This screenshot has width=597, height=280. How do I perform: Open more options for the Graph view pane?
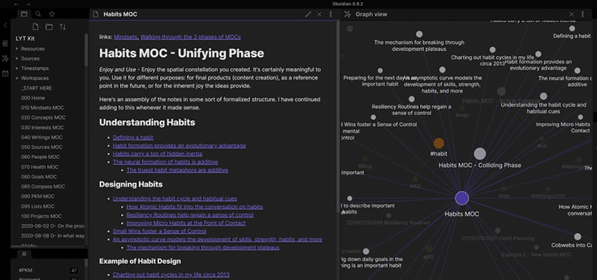(x=583, y=14)
